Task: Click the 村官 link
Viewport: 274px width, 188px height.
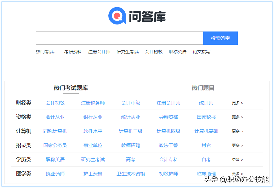Action: click(x=206, y=145)
